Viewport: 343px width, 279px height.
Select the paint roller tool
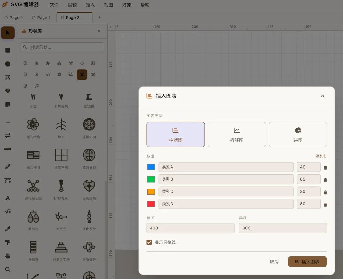[8, 242]
